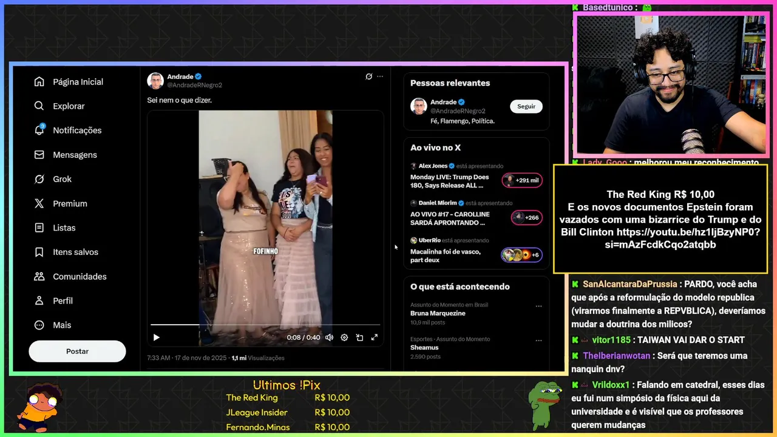Open Listas icon in sidebar

click(x=39, y=228)
